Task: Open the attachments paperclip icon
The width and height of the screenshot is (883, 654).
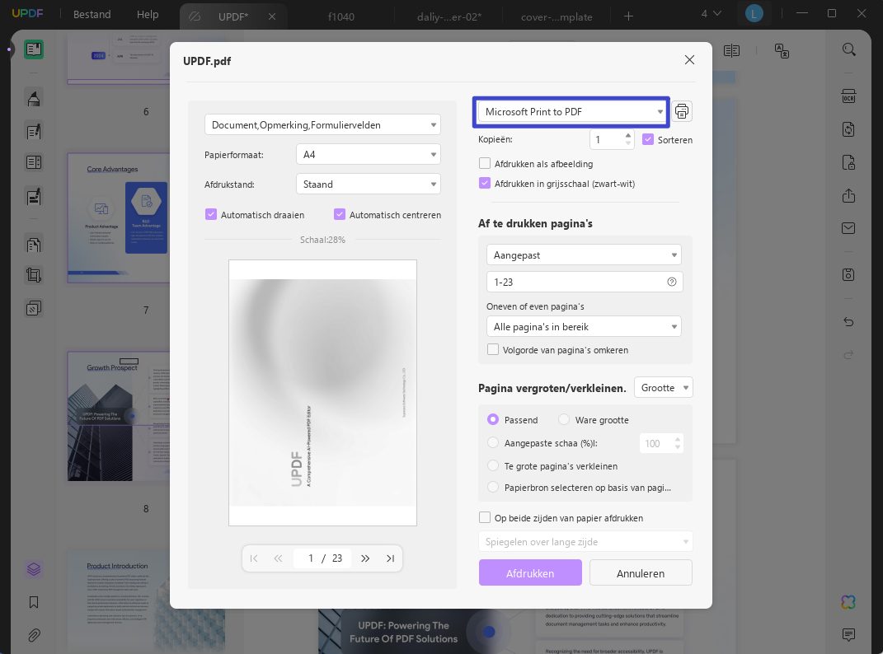Action: point(34,635)
